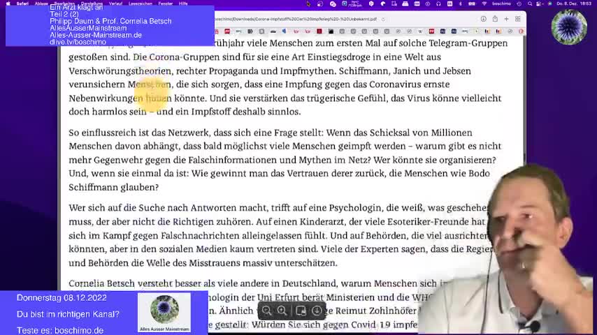The image size is (597, 335).
Task: Click the PDF address in the URL bar
Action: coord(297,19)
